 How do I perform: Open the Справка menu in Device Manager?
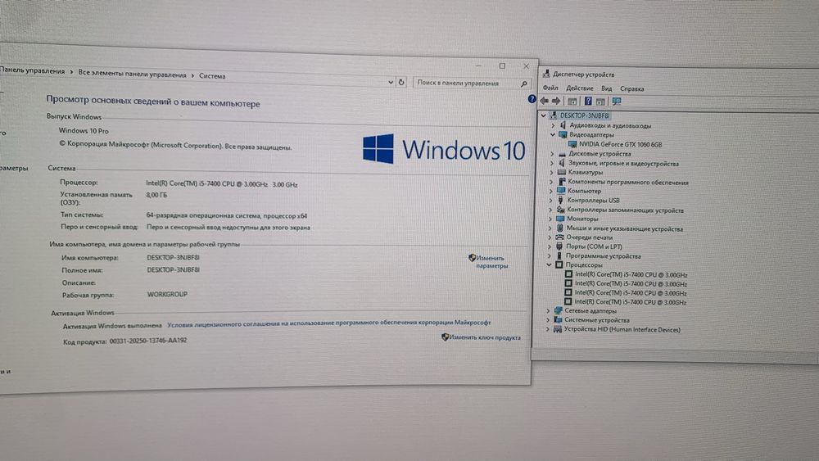click(631, 88)
